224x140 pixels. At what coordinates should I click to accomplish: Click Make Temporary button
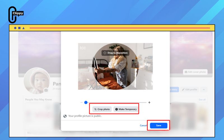tap(126, 109)
